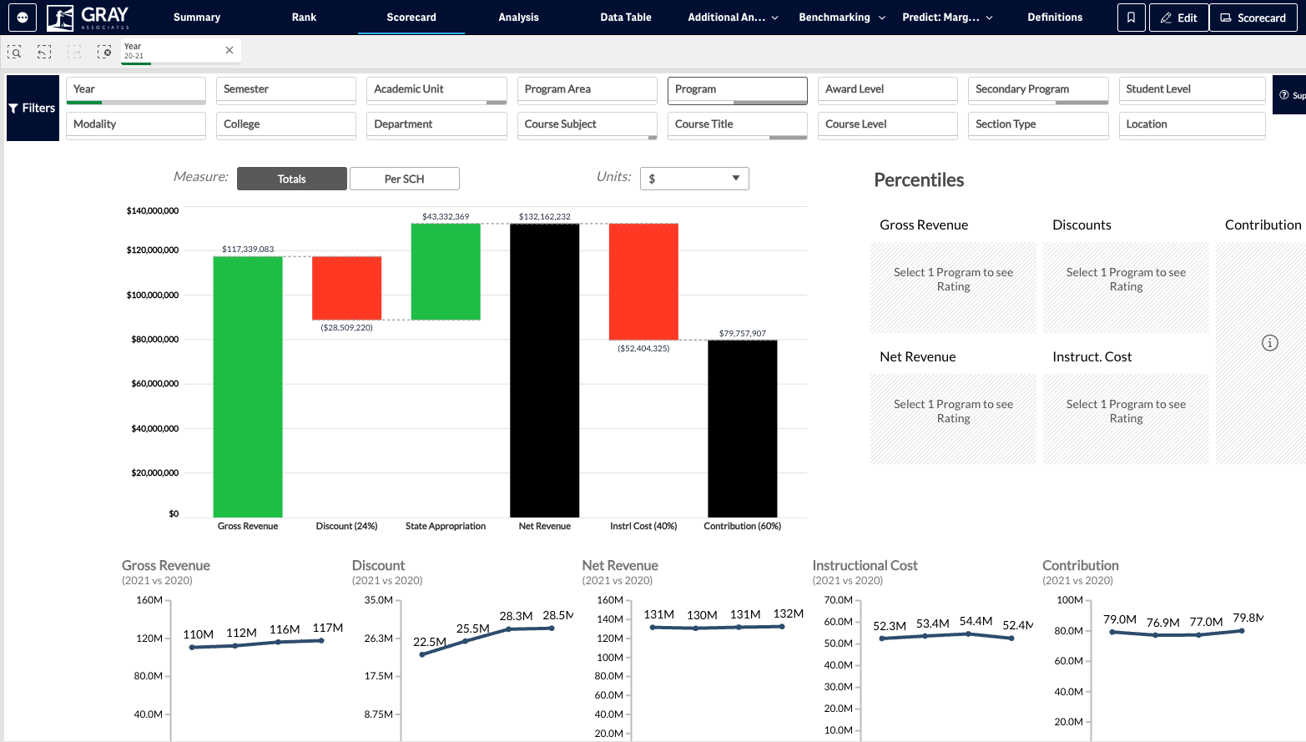Expand the Predict: Marg... menu
Viewport: 1306px width, 742px height.
(x=947, y=18)
